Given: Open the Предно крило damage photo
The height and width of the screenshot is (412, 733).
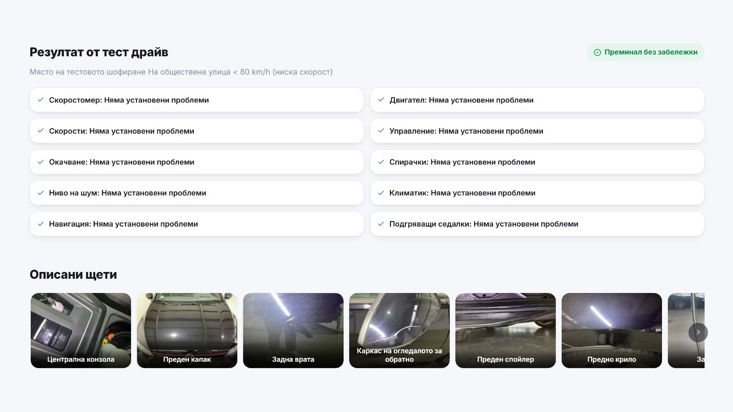Looking at the screenshot, I should pos(612,331).
